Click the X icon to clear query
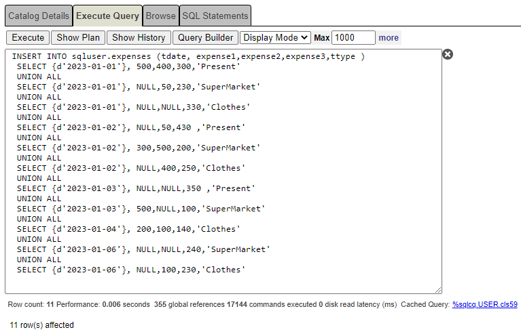Image resolution: width=521 pixels, height=332 pixels. pos(448,54)
